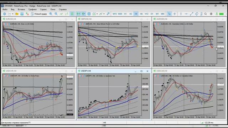This screenshot has height=128, width=228.
Task: Click 'Для вызова справки нажмите F1' text
Action: click(16, 123)
